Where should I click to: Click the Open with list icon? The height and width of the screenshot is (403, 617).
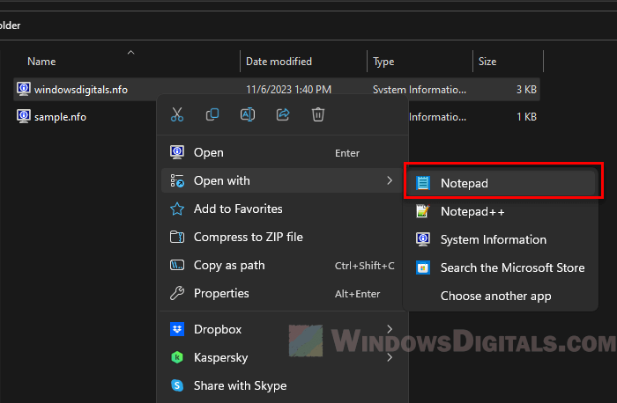pyautogui.click(x=177, y=180)
